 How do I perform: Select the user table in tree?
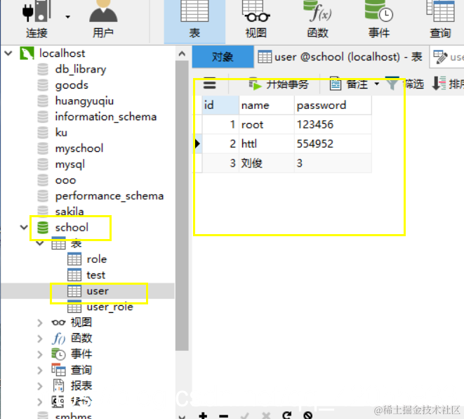click(x=98, y=291)
